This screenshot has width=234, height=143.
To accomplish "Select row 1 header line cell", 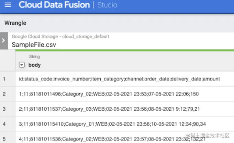I will [x=125, y=79].
